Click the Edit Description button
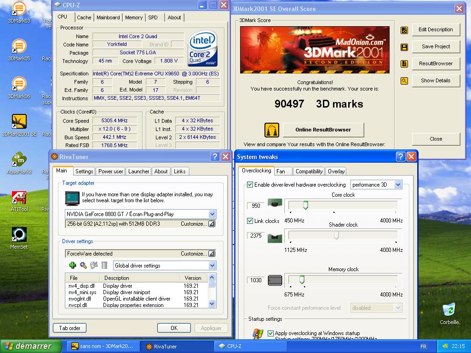 tap(436, 29)
